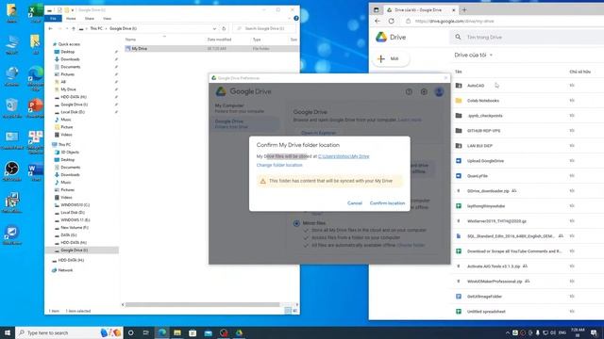Click the Explorer horizontal scrollbar

pos(202,304)
